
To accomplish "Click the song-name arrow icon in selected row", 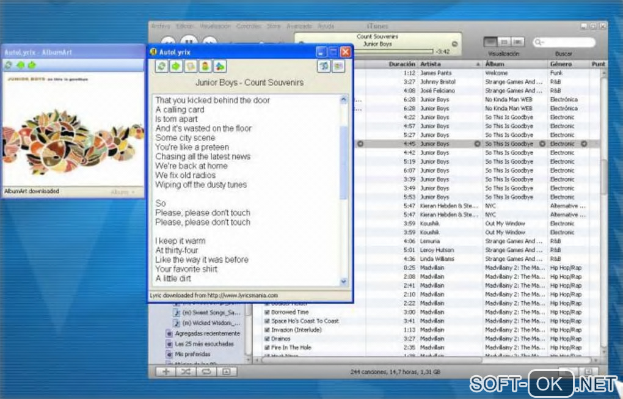I will [x=360, y=144].
